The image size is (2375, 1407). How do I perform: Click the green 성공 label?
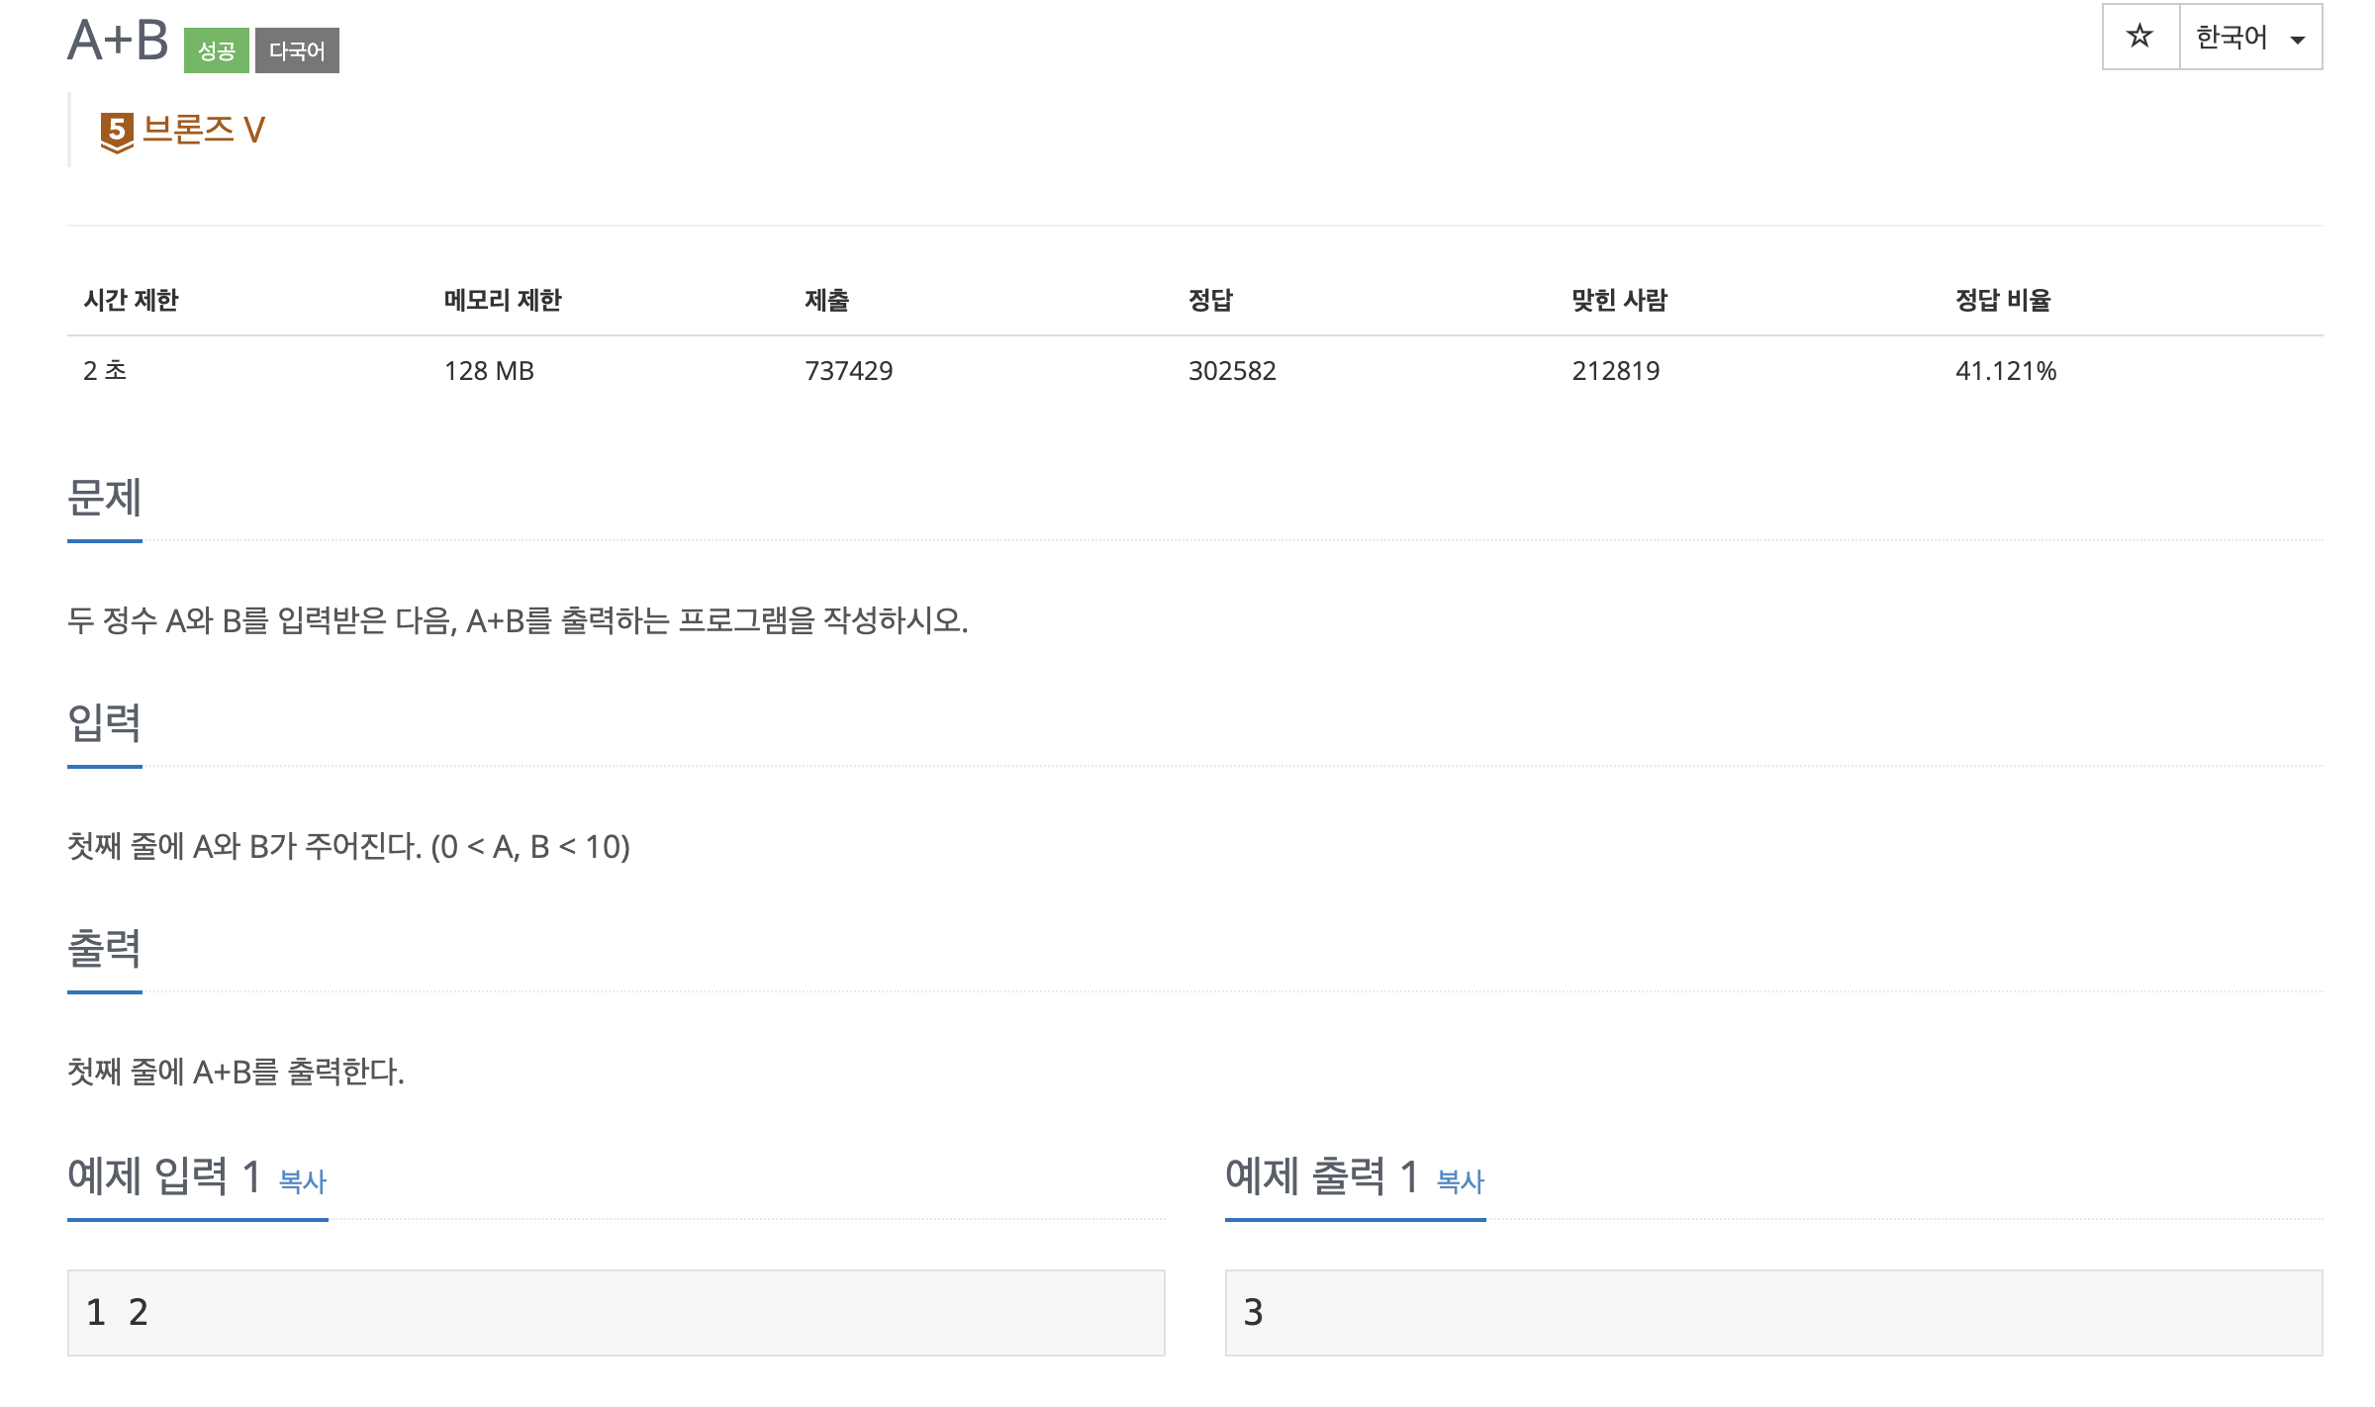216,50
